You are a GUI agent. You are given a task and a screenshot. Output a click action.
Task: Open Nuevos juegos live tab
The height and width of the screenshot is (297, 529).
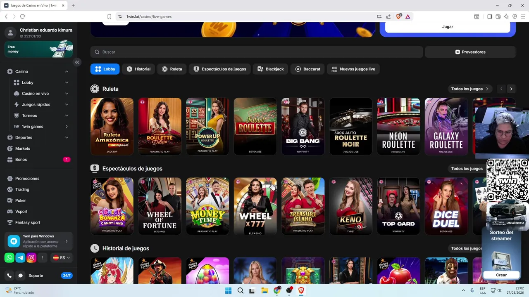pyautogui.click(x=353, y=69)
